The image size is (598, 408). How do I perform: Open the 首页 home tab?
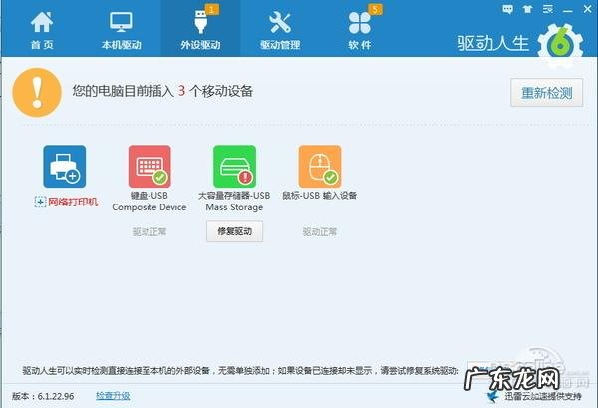(42, 30)
